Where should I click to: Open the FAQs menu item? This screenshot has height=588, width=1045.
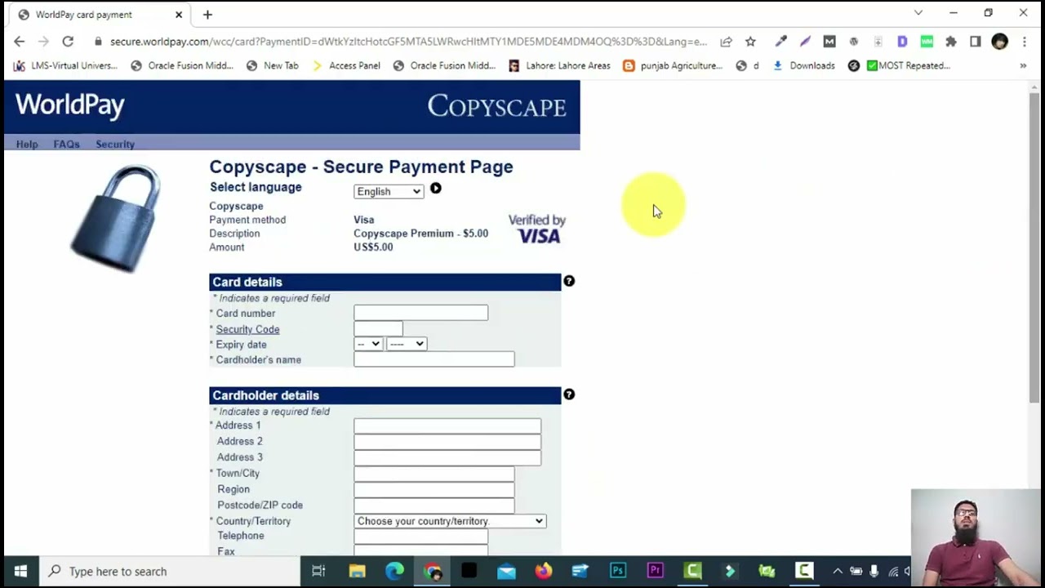coord(67,144)
